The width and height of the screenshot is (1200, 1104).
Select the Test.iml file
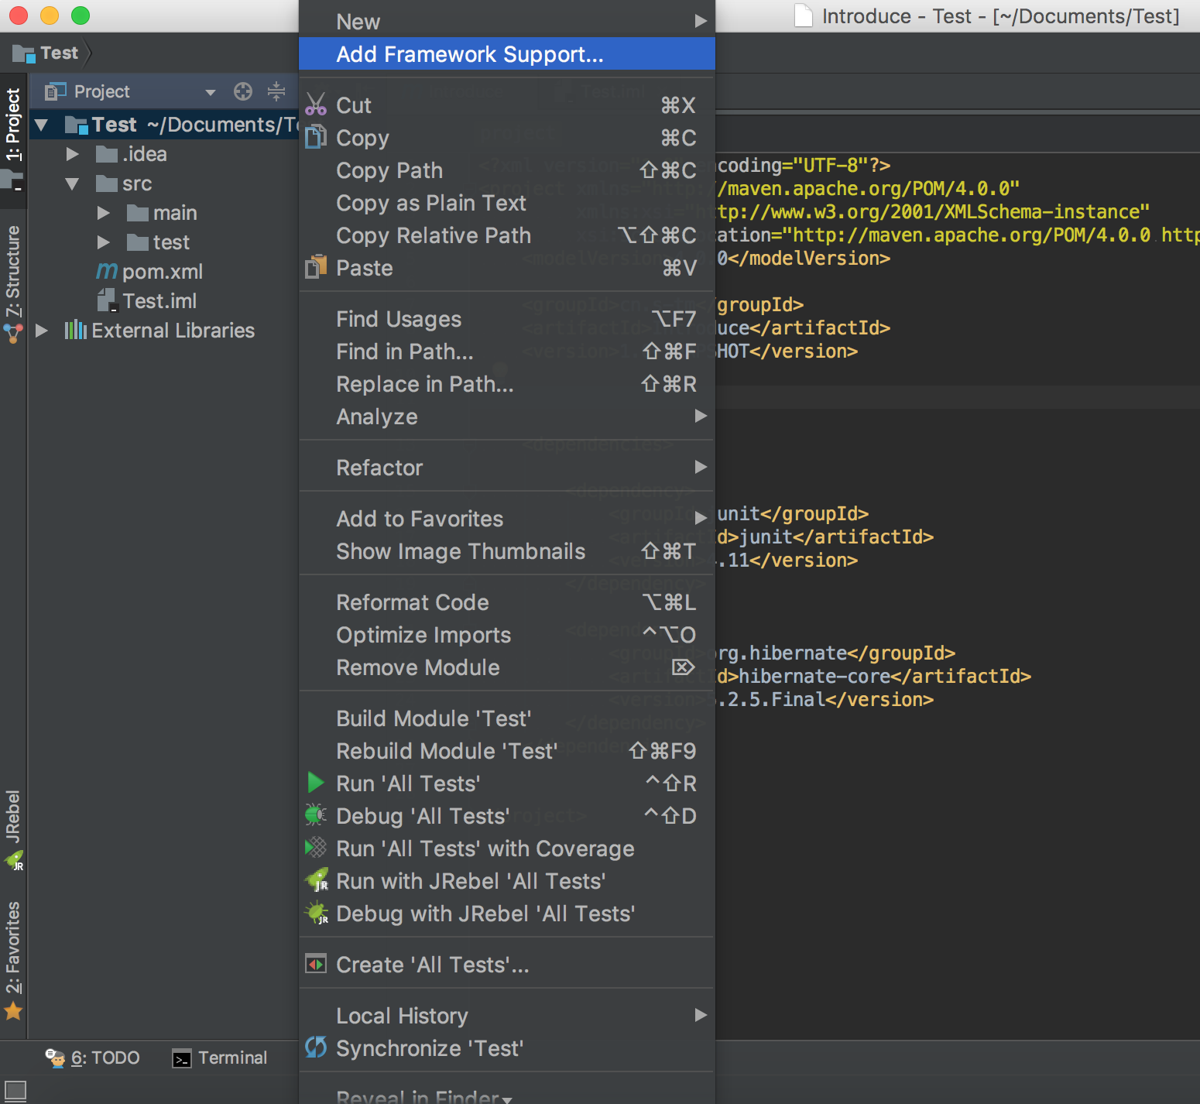[x=147, y=301]
